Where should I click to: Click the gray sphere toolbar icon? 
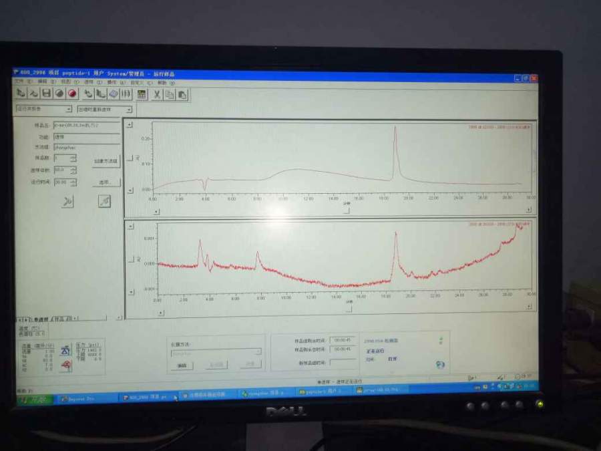pos(59,93)
